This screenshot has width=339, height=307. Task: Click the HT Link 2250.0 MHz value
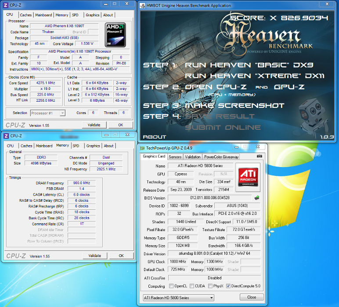[46, 100]
